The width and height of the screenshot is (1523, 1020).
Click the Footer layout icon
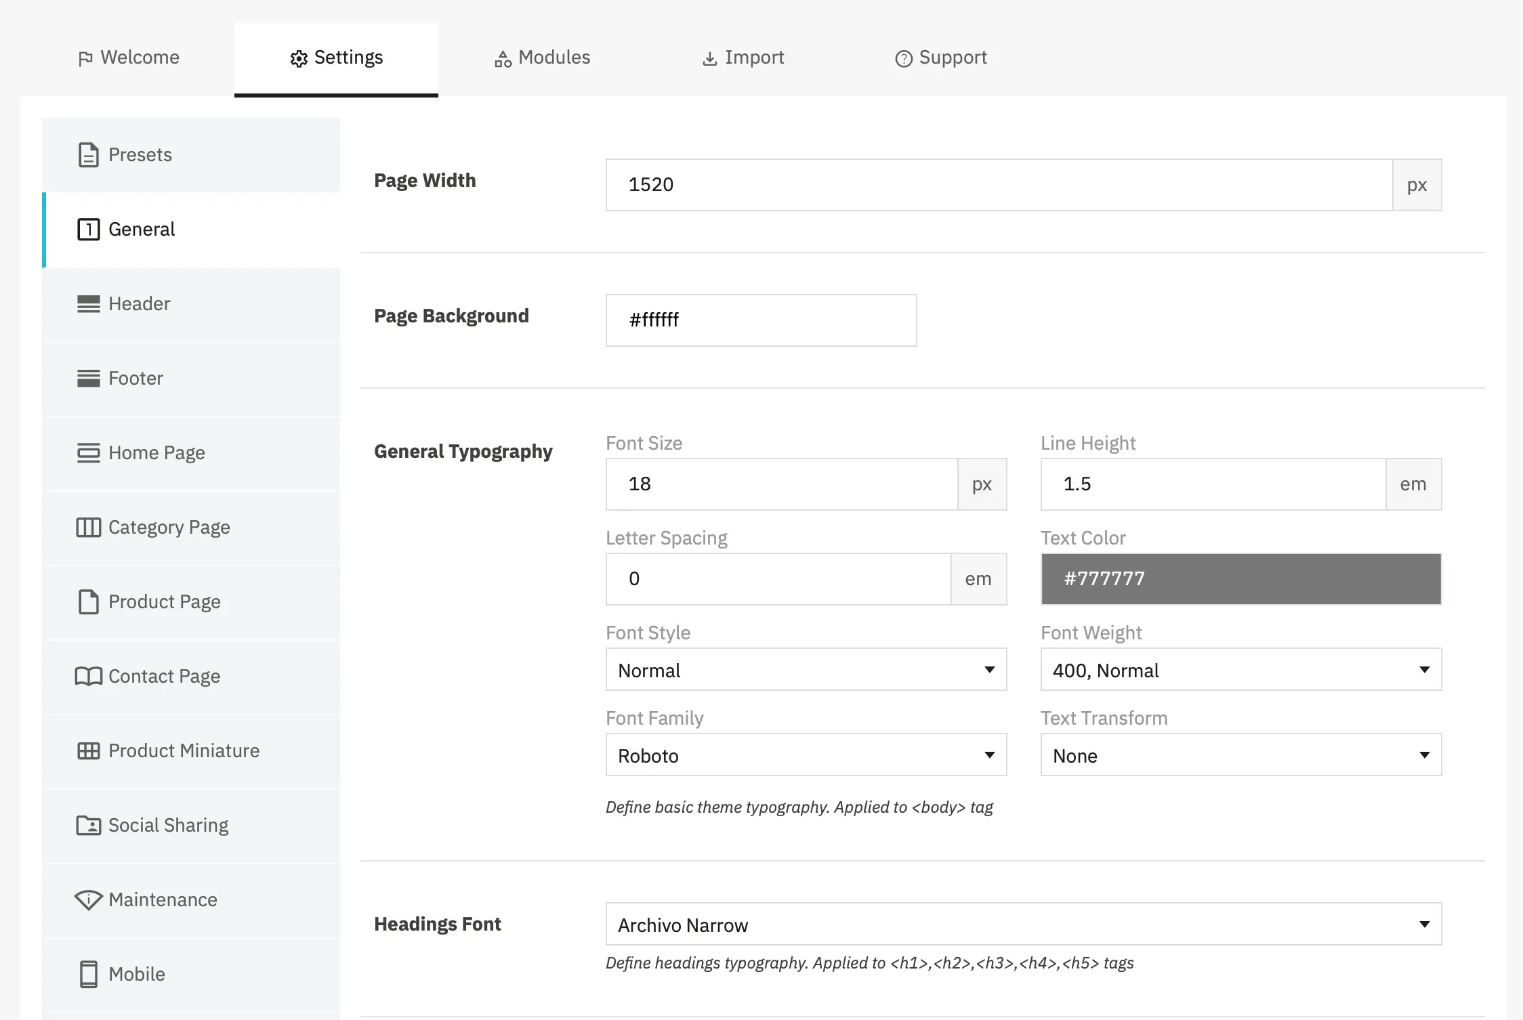(x=89, y=379)
